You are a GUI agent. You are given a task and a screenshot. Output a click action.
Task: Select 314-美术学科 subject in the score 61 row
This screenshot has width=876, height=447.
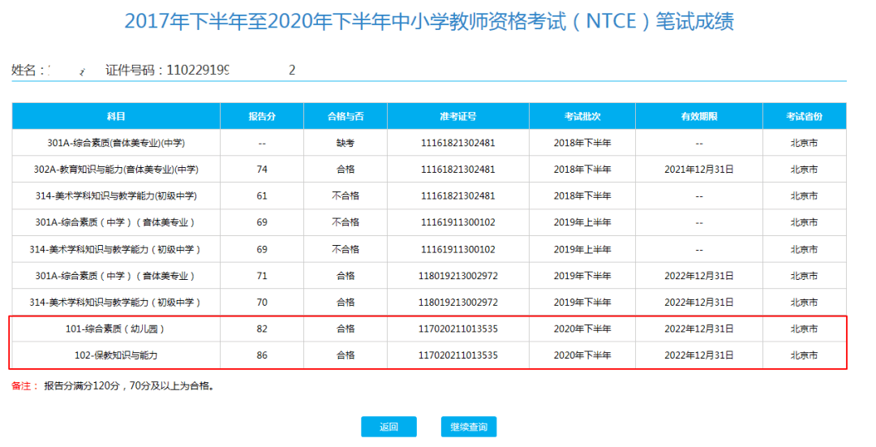coord(116,196)
